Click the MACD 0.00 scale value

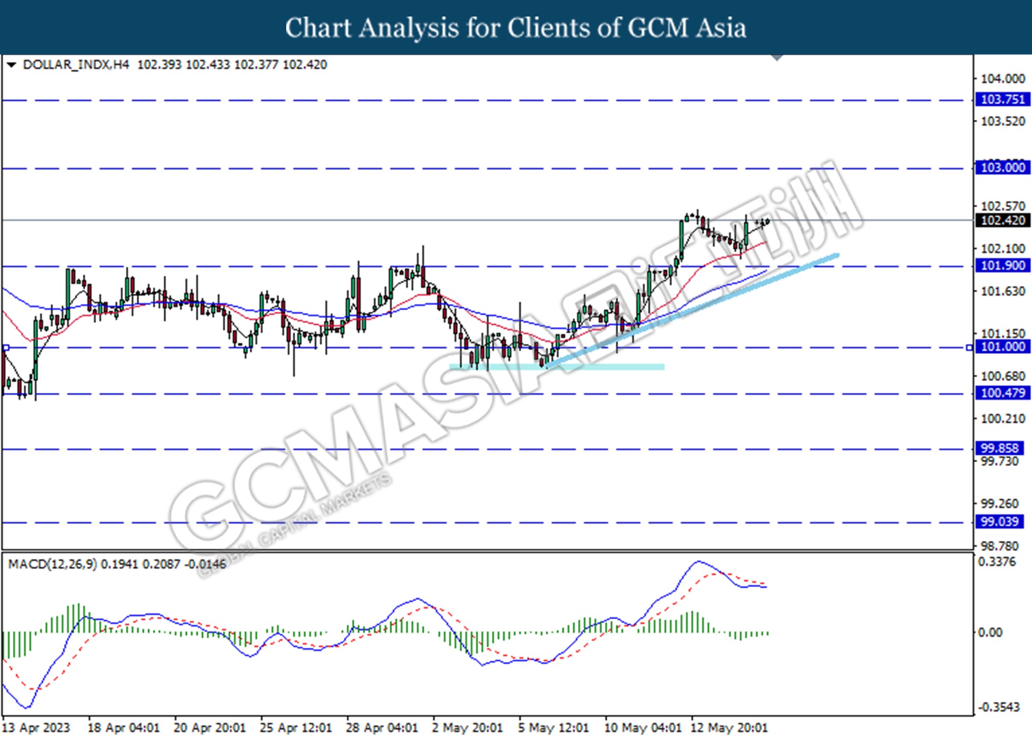990,632
